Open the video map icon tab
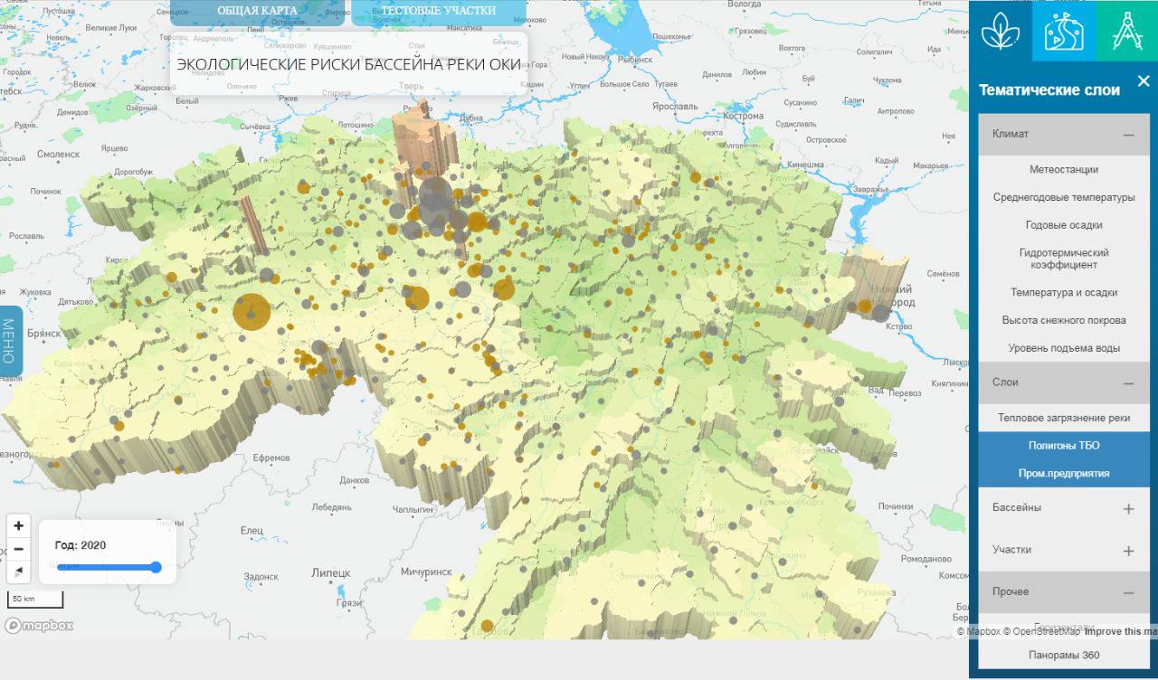Image resolution: width=1158 pixels, height=680 pixels. 1064,31
